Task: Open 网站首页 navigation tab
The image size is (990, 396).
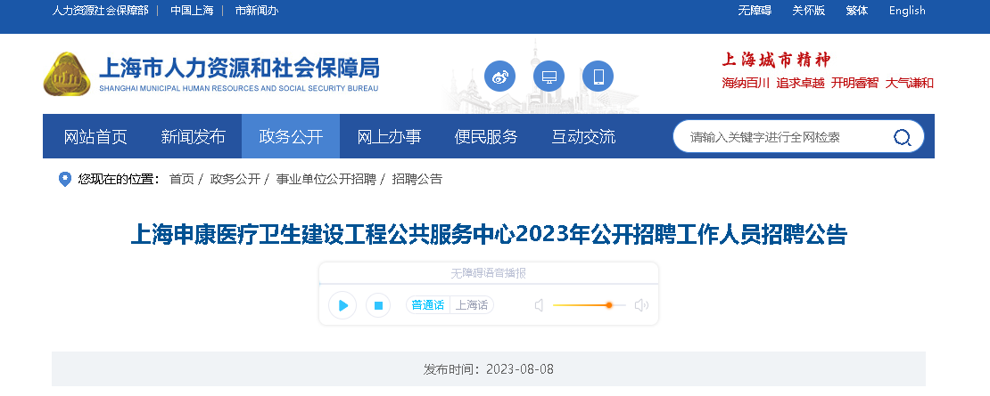Action: click(95, 137)
